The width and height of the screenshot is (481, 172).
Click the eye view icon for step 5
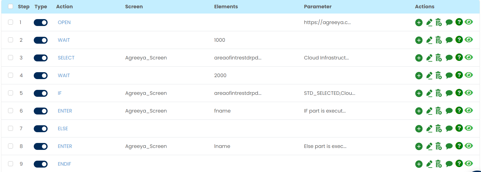pyautogui.click(x=469, y=93)
